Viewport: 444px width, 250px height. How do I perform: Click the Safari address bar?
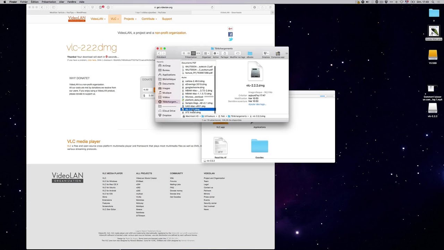(164, 7)
